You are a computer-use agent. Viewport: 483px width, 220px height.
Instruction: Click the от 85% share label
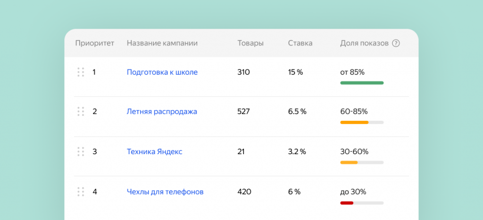pos(352,72)
